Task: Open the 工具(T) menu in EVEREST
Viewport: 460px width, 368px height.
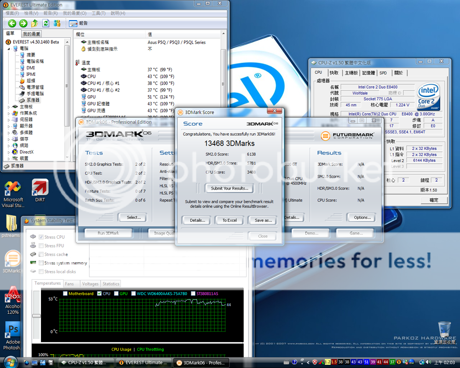Action: pos(98,13)
